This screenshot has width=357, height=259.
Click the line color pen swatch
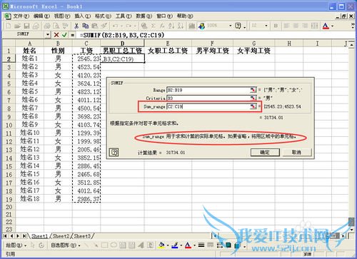pos(175,245)
